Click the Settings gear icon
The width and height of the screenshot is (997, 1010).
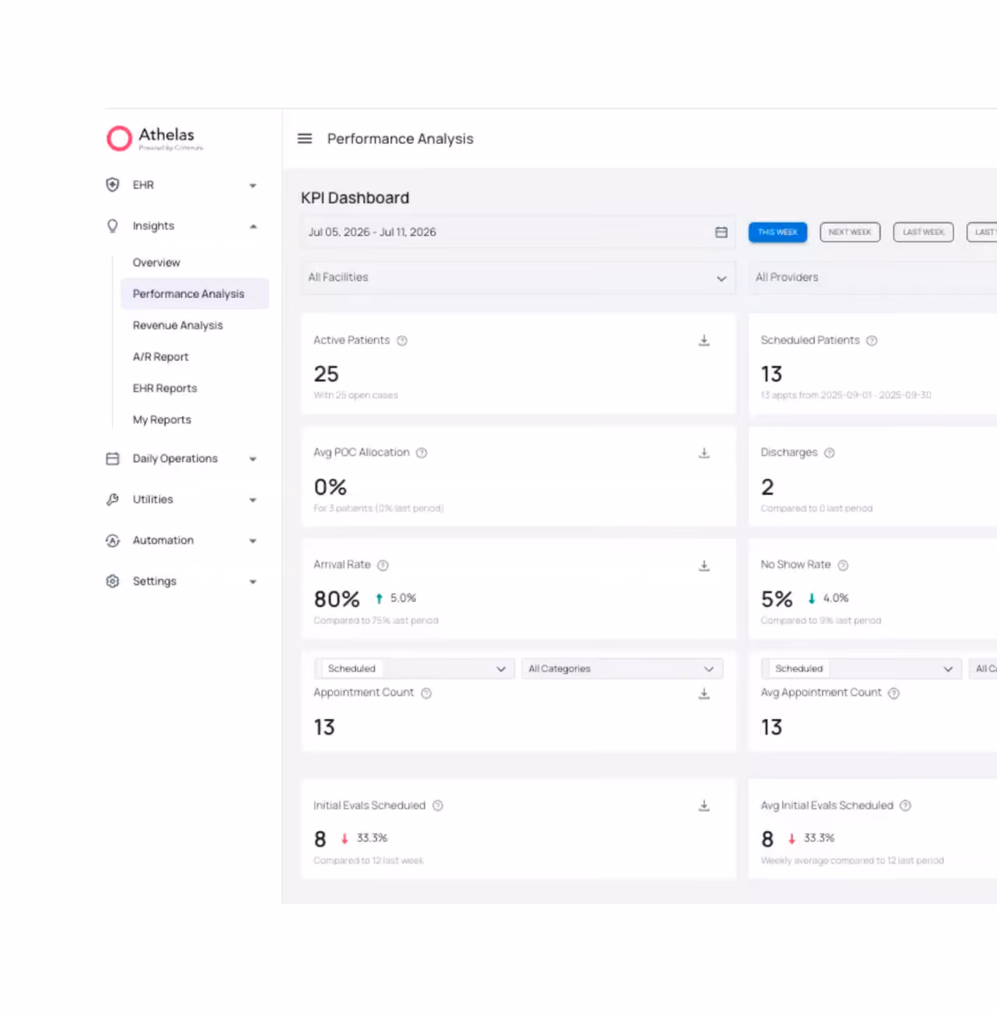(113, 581)
